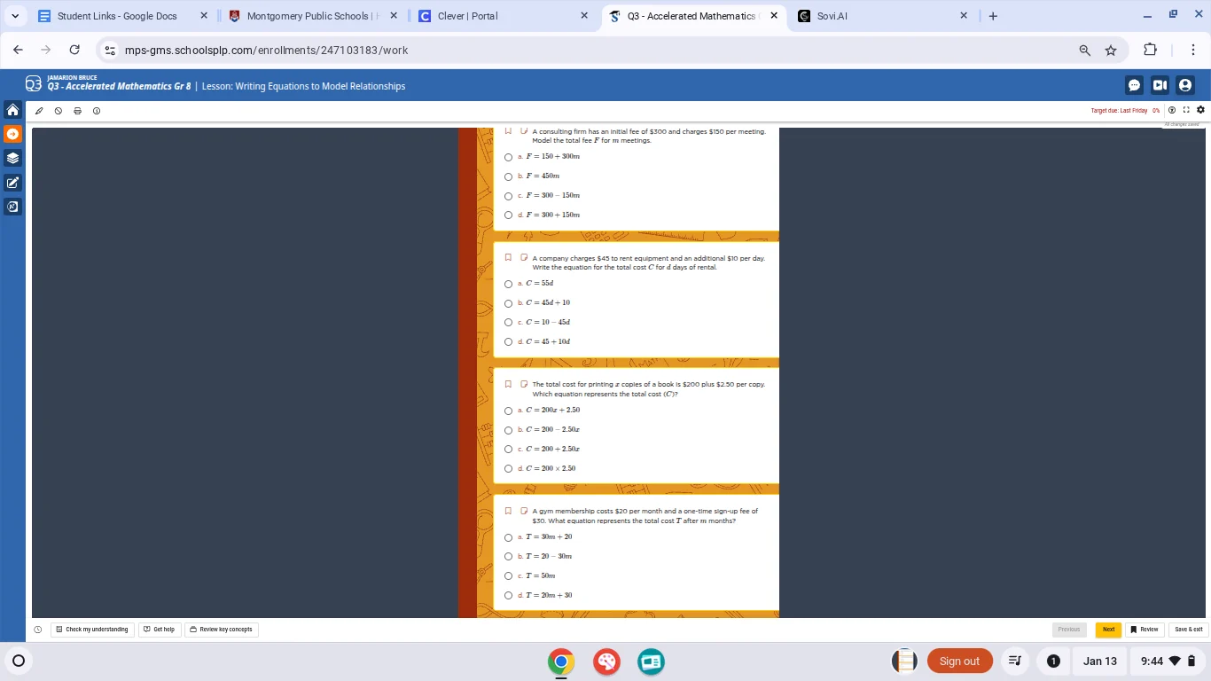This screenshot has width=1211, height=681.
Task: Open the Home icon in left sidebar
Action: (x=12, y=110)
